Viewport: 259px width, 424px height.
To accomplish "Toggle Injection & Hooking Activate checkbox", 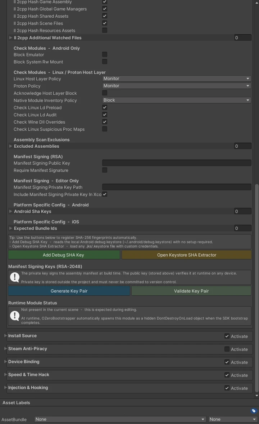I will pyautogui.click(x=227, y=388).
